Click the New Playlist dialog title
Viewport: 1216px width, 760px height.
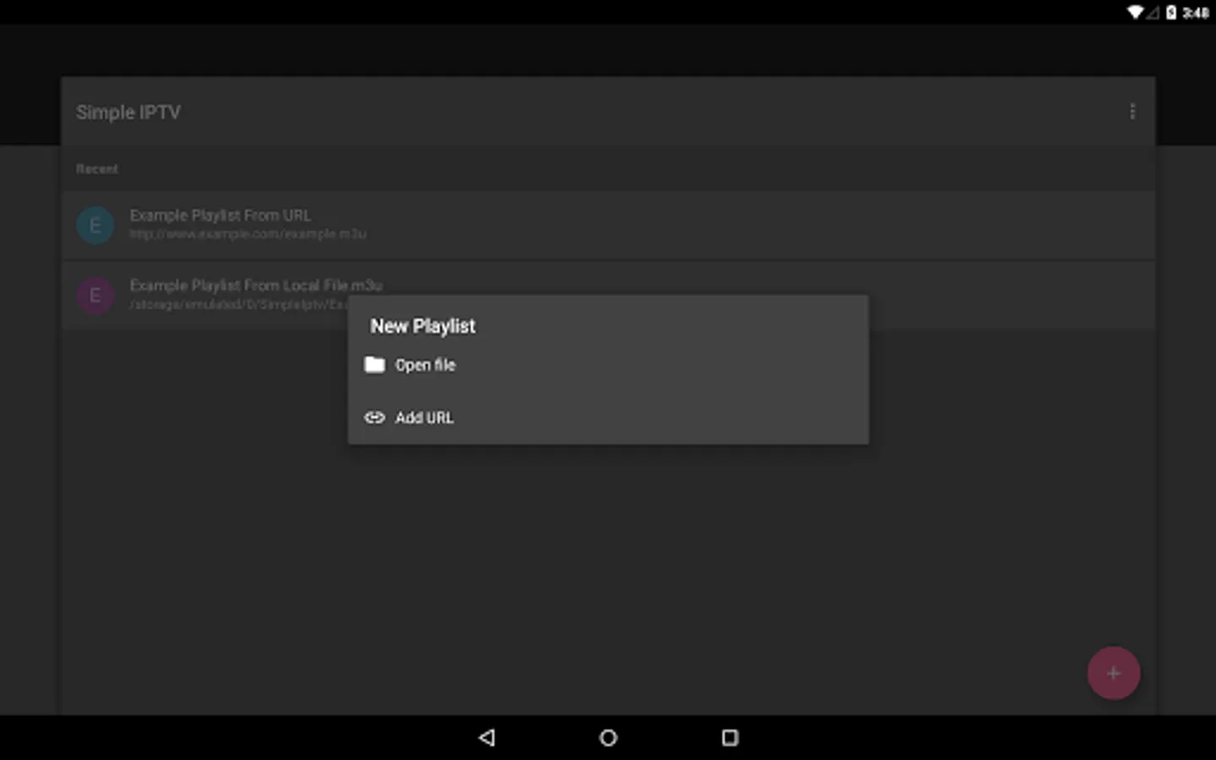tap(423, 326)
